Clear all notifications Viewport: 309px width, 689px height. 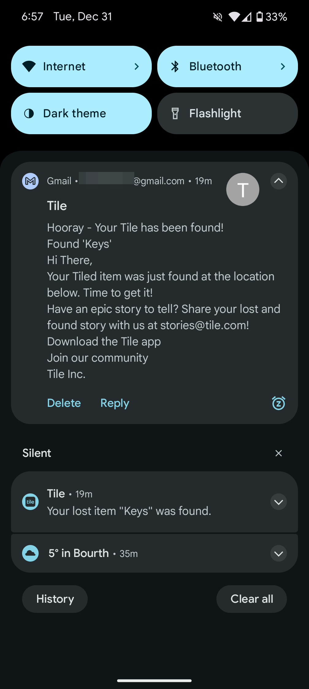point(251,599)
